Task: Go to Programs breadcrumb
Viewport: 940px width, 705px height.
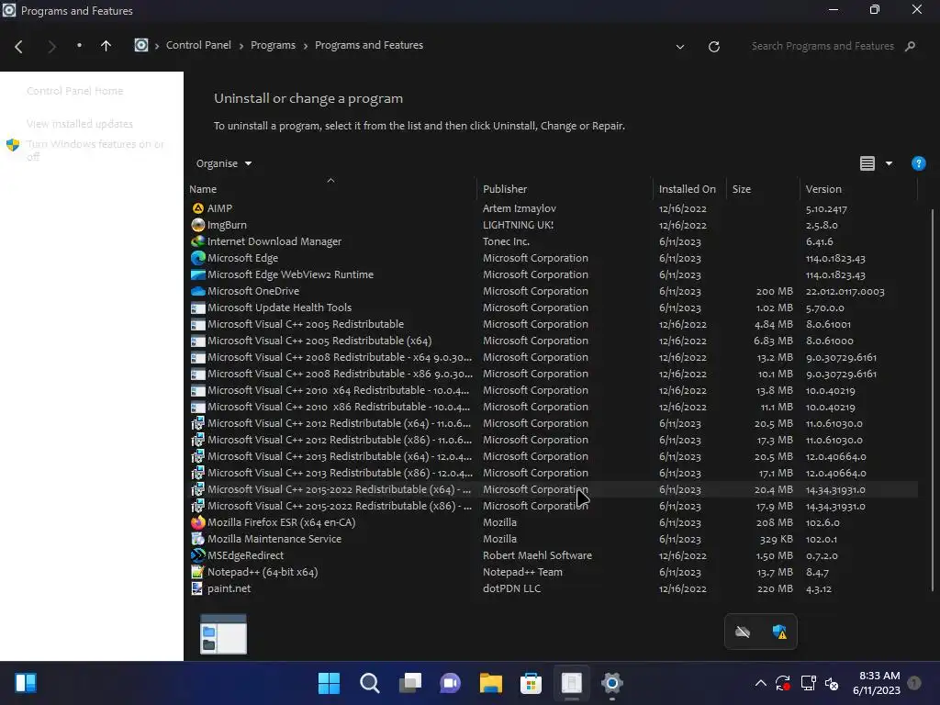Action: point(273,45)
